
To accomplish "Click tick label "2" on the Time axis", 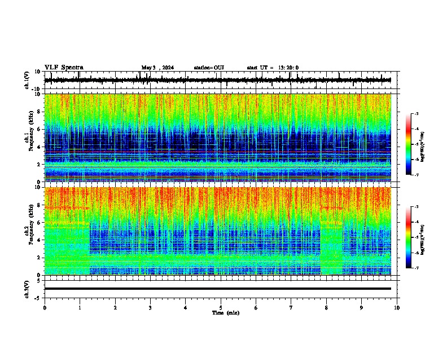I will point(115,308).
